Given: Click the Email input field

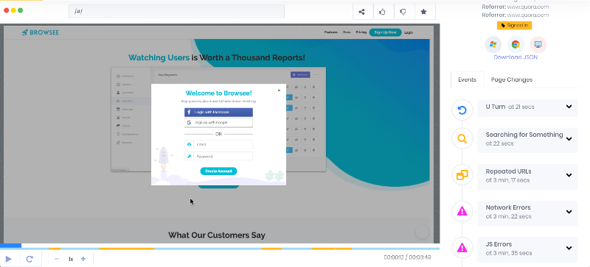Looking at the screenshot, I should pyautogui.click(x=218, y=145).
